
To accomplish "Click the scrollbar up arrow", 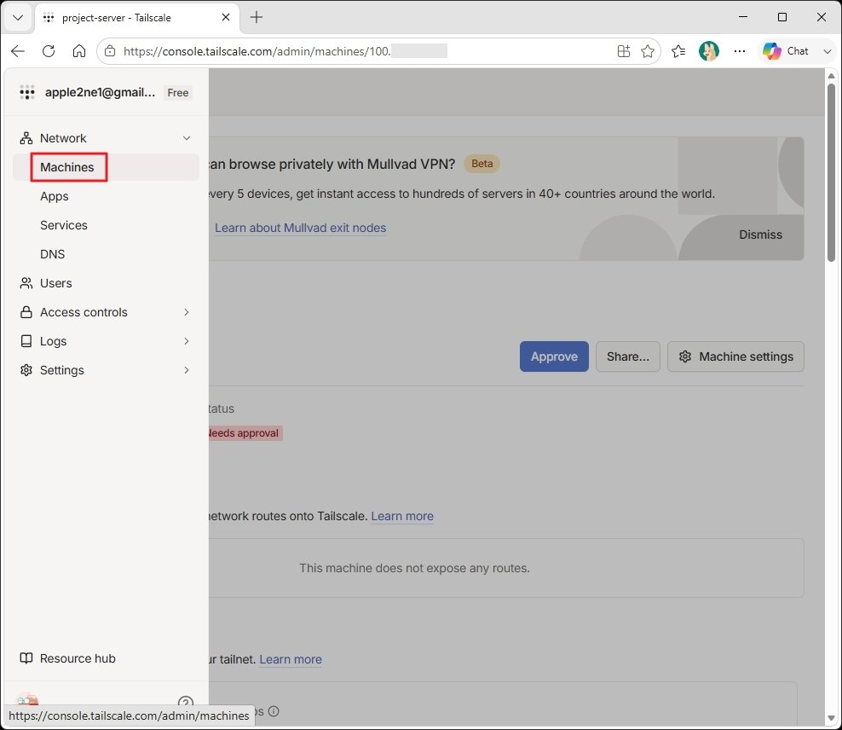I will coord(831,76).
